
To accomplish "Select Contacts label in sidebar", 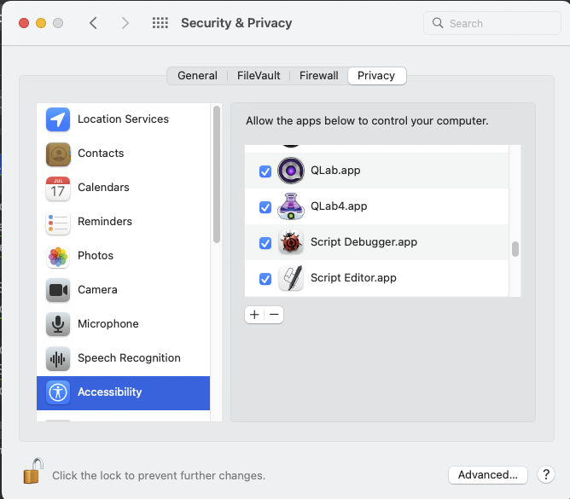I will pos(101,154).
